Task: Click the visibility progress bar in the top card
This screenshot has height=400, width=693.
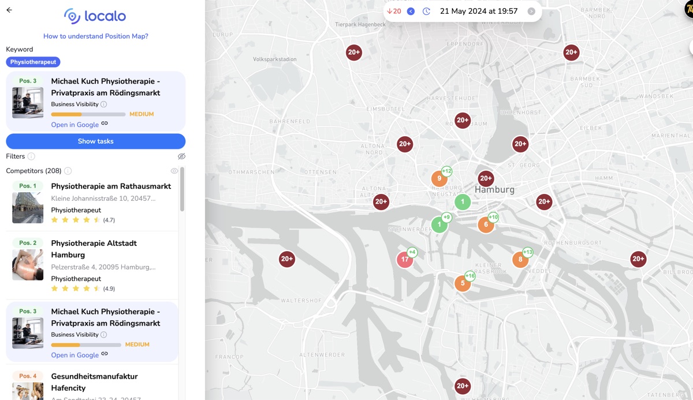Action: (x=88, y=114)
